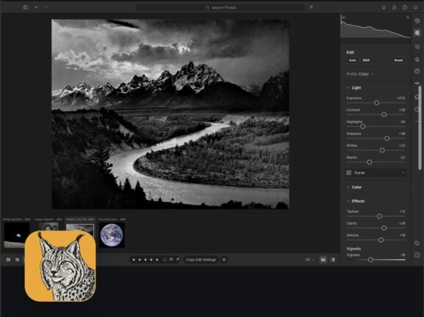Select the Red Eye tool icon
Image resolution: width=424 pixels, height=317 pixels.
pos(417,83)
